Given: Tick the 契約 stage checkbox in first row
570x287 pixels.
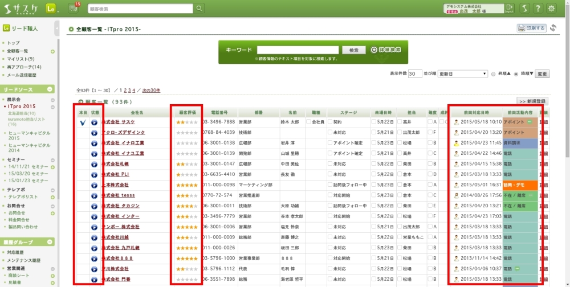Looking at the screenshot, I should [330, 122].
